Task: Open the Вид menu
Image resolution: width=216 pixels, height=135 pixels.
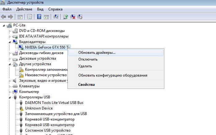Action: click(x=40, y=9)
